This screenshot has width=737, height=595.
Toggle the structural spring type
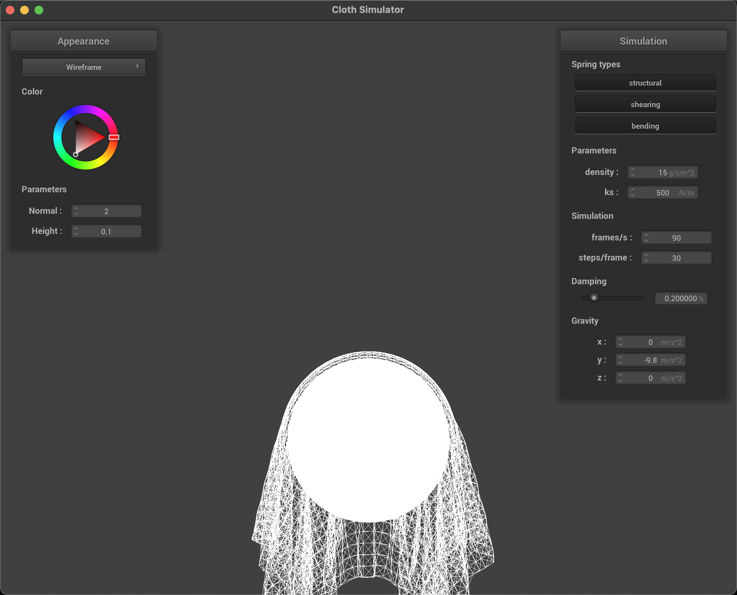click(x=645, y=83)
